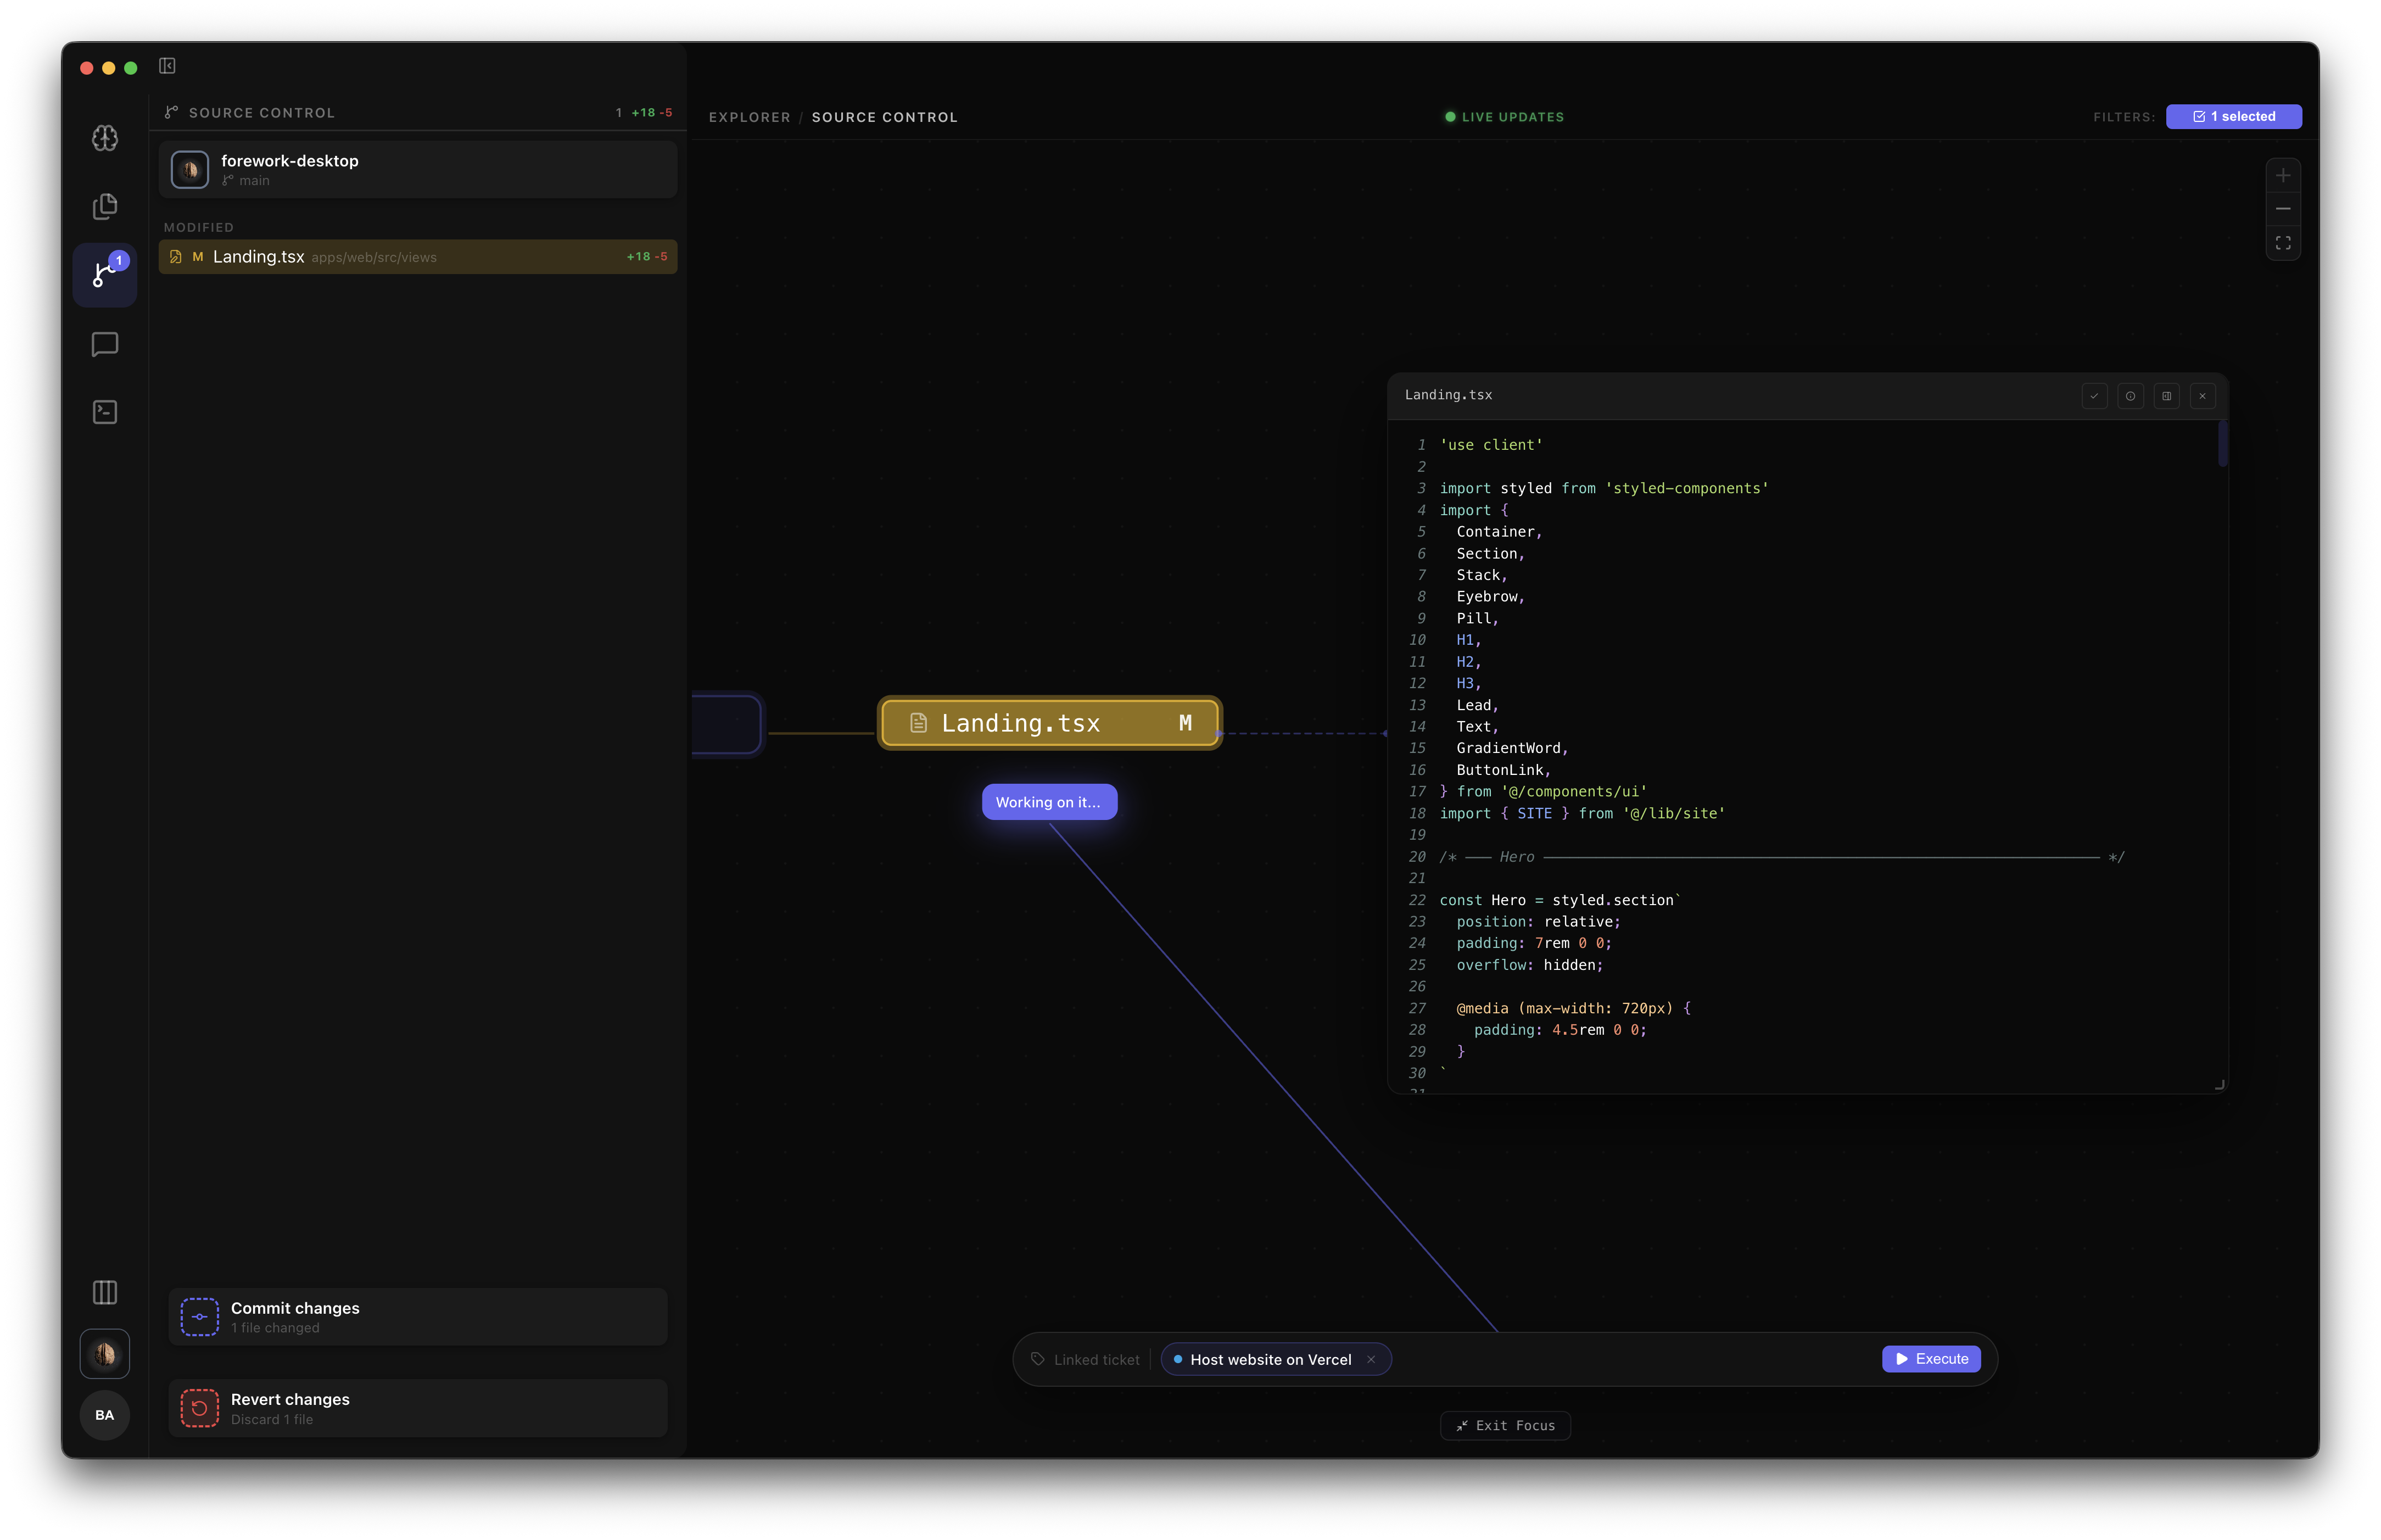Click the prompt input field beside ticket chip

coord(1634,1359)
